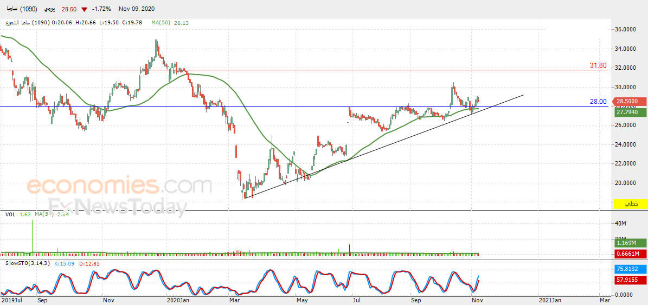Click the red 0.6661M volume tag

[630, 254]
